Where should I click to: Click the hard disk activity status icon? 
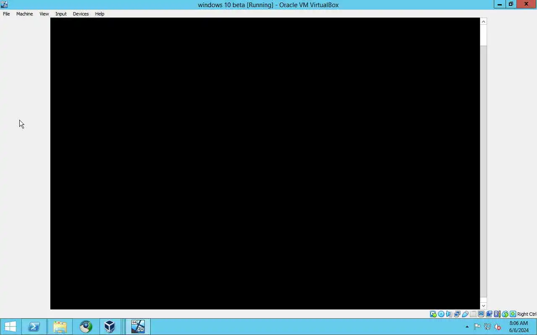(x=433, y=314)
